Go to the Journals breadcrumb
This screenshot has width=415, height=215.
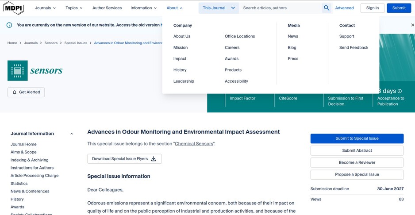31,43
